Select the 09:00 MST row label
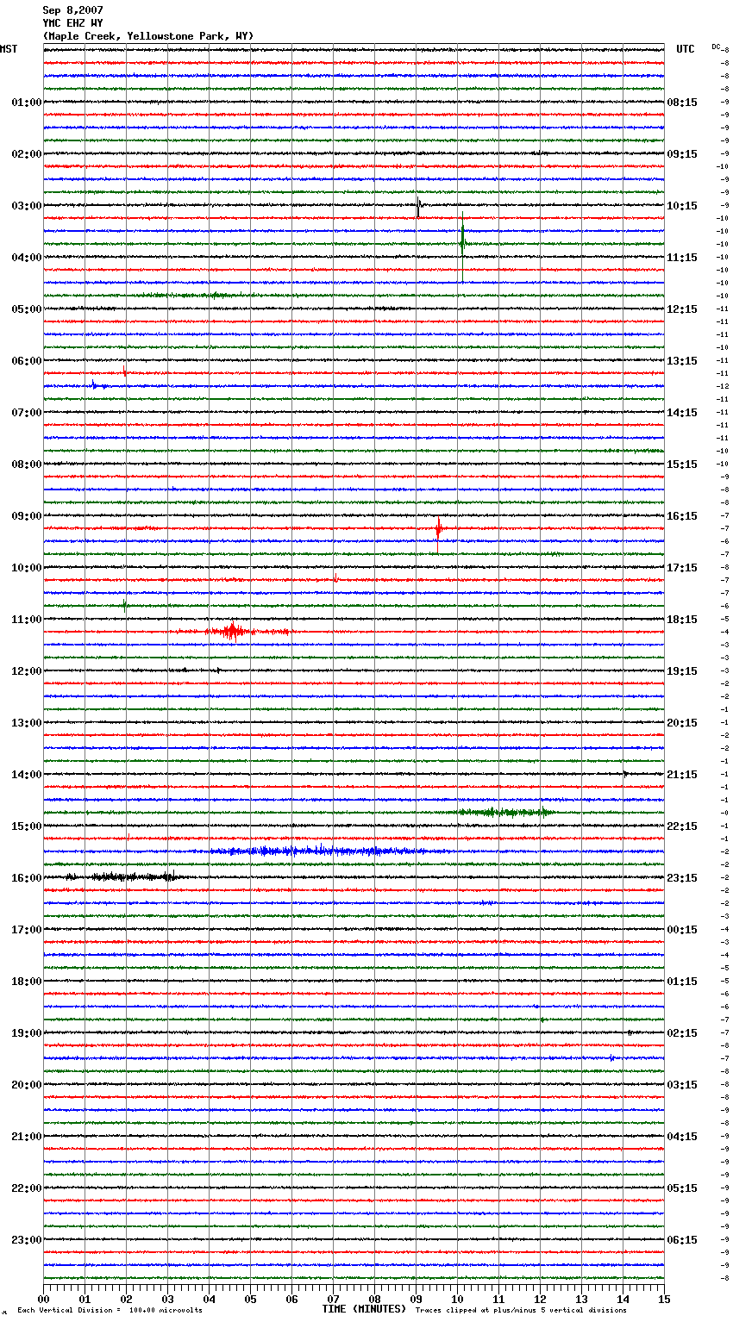The height and width of the screenshot is (1322, 733). click(x=27, y=516)
